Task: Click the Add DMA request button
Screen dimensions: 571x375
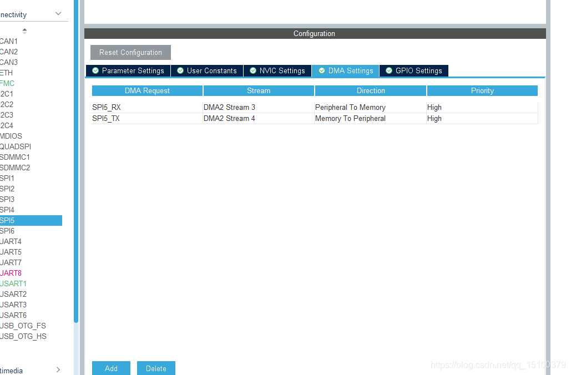Action: click(111, 368)
